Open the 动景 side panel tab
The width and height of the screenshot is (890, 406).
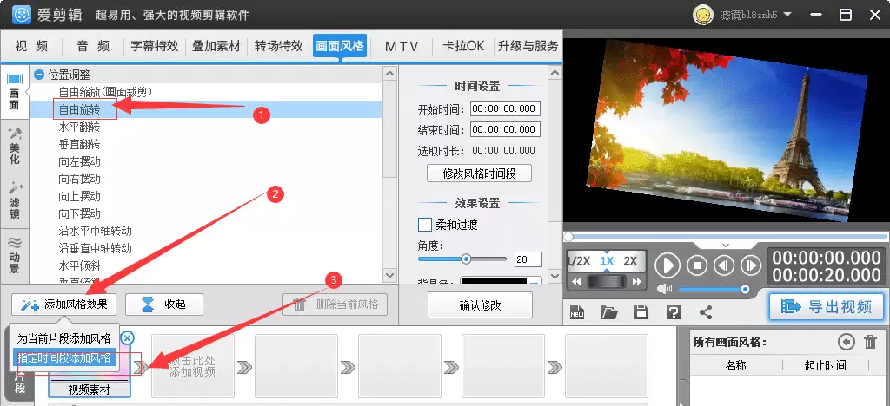[x=14, y=256]
